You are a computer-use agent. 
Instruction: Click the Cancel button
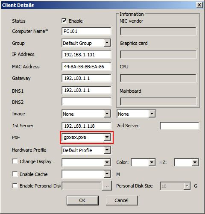tap(122, 200)
